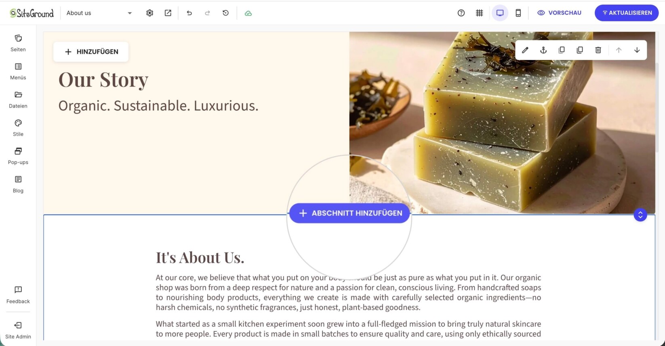
Task: Open the About us page dropdown
Action: click(99, 13)
